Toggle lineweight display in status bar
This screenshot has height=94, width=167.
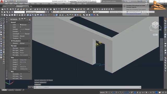pos(132,92)
